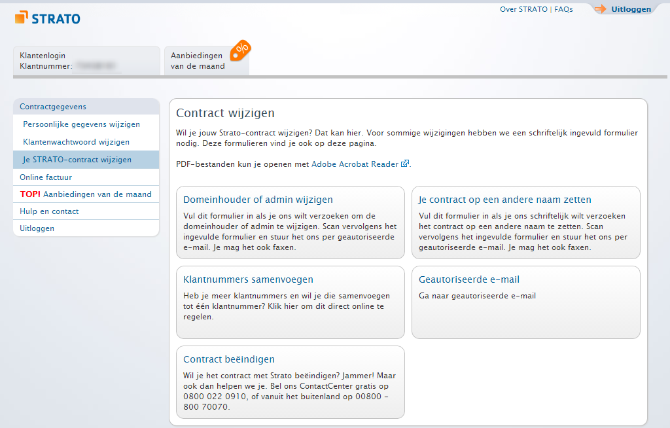Viewport: 670px width, 428px height.
Task: Open Persoonlijke gegevens wijzigen
Action: pyautogui.click(x=81, y=124)
